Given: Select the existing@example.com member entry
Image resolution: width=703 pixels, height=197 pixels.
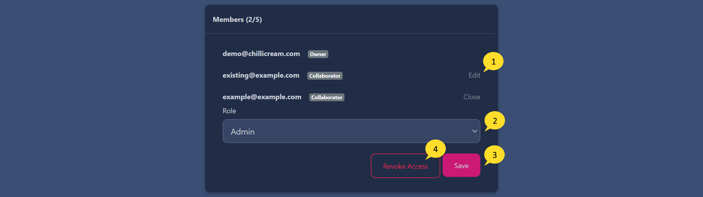Looking at the screenshot, I should (x=261, y=75).
